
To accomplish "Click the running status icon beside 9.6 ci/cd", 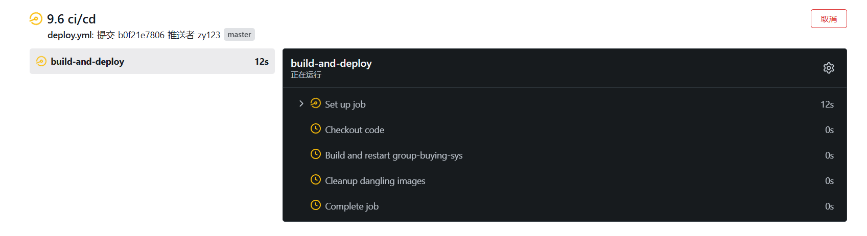I will (x=36, y=19).
